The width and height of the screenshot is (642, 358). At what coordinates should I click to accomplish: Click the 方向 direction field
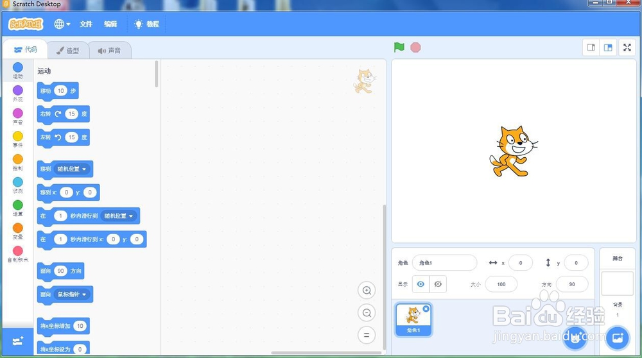[572, 284]
